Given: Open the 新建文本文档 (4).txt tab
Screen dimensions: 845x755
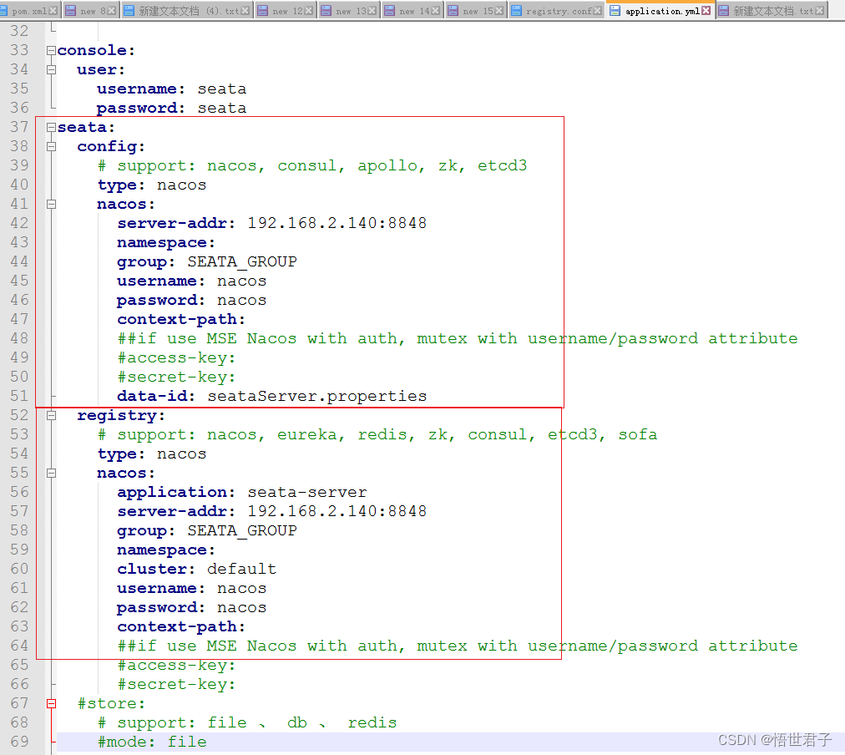Looking at the screenshot, I should click(187, 11).
